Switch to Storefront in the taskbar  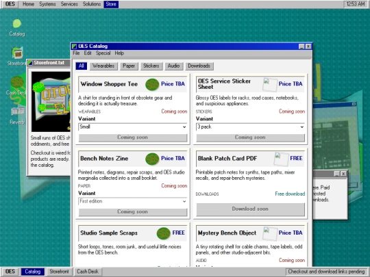coord(59,272)
